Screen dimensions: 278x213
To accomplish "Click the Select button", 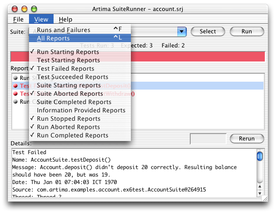I will point(208,31).
